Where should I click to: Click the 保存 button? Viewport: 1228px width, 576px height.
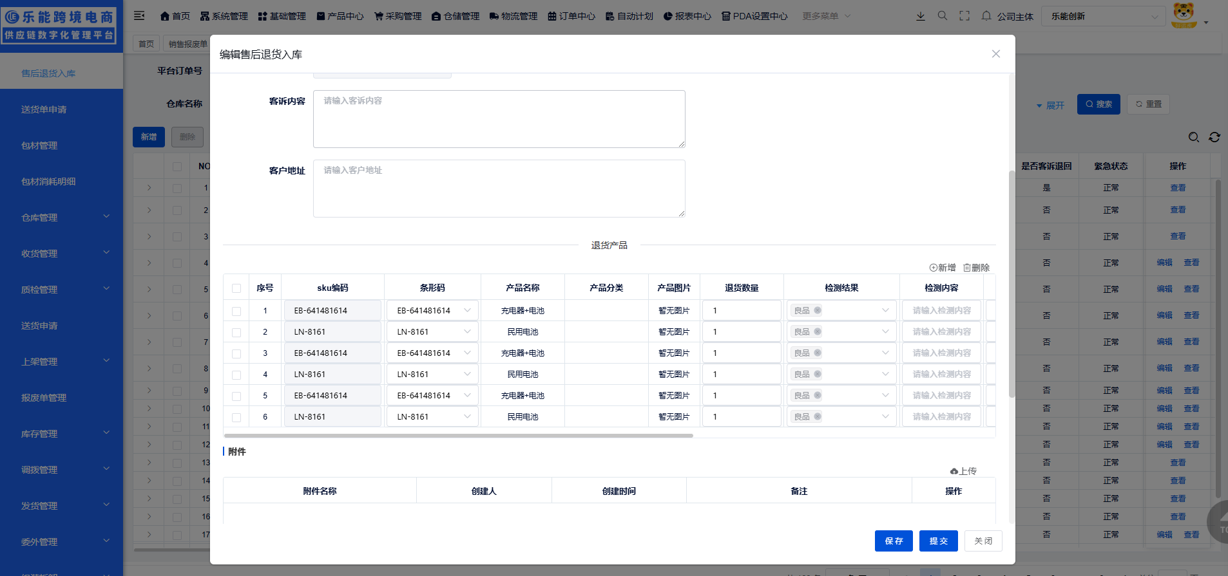click(x=894, y=541)
